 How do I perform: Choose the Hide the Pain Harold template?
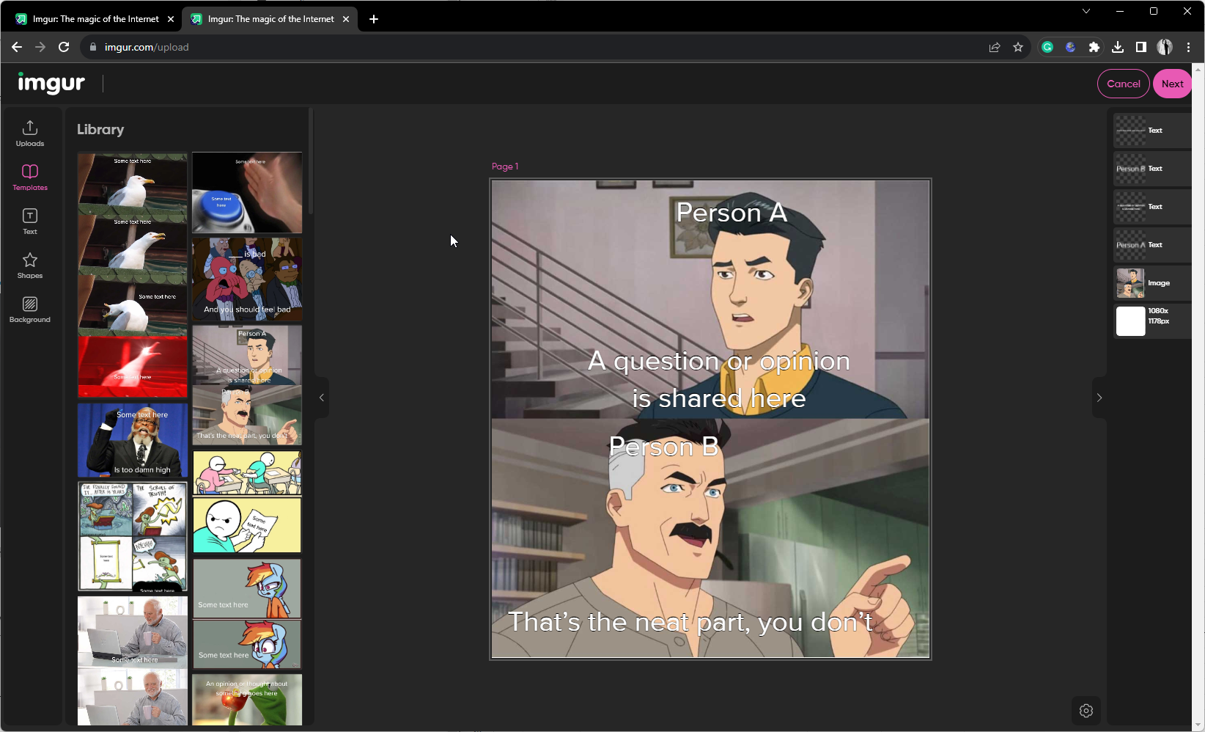click(133, 660)
